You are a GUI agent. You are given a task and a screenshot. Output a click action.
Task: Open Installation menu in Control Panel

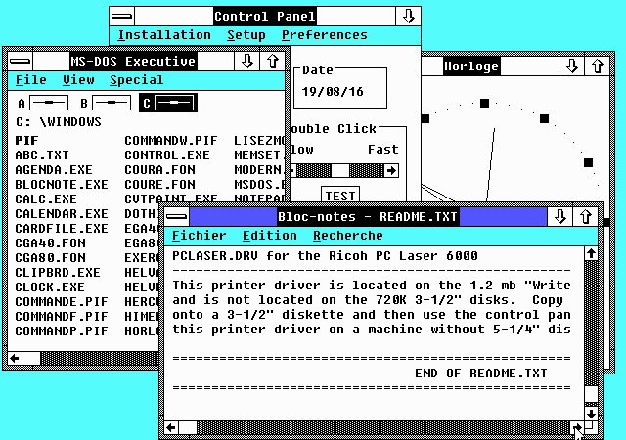click(x=164, y=35)
